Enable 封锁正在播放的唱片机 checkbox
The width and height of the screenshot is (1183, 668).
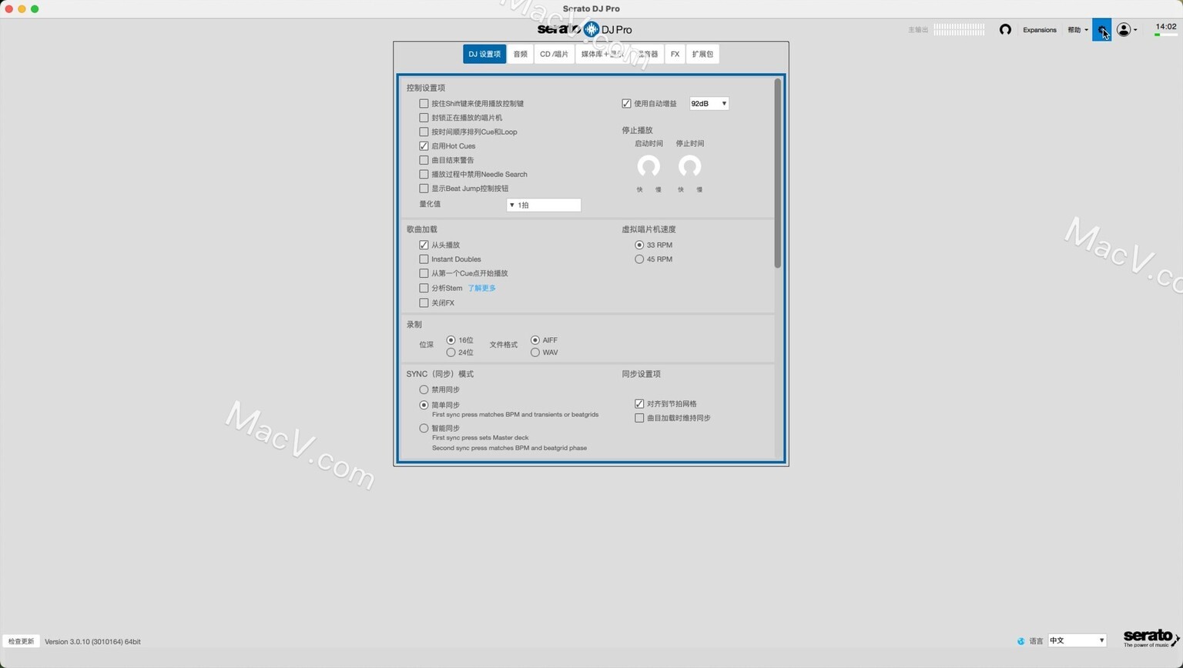pyautogui.click(x=424, y=118)
